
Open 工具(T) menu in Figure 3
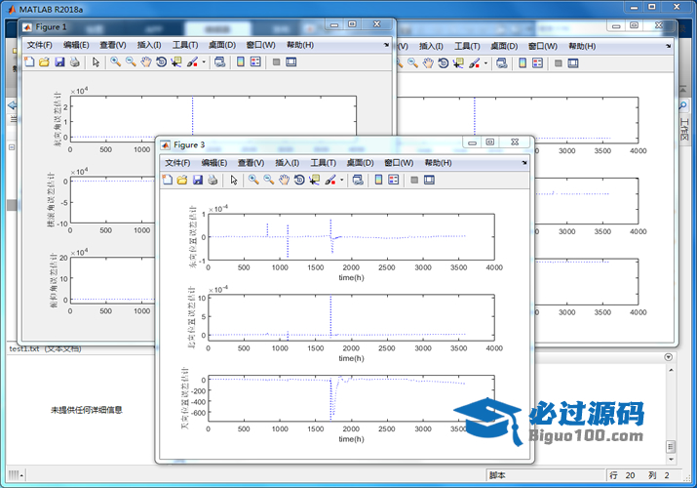[x=323, y=163]
